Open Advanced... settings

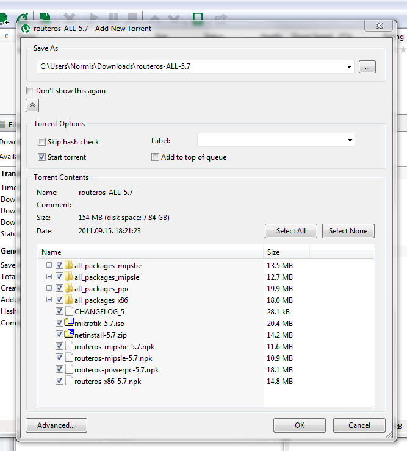tap(57, 425)
